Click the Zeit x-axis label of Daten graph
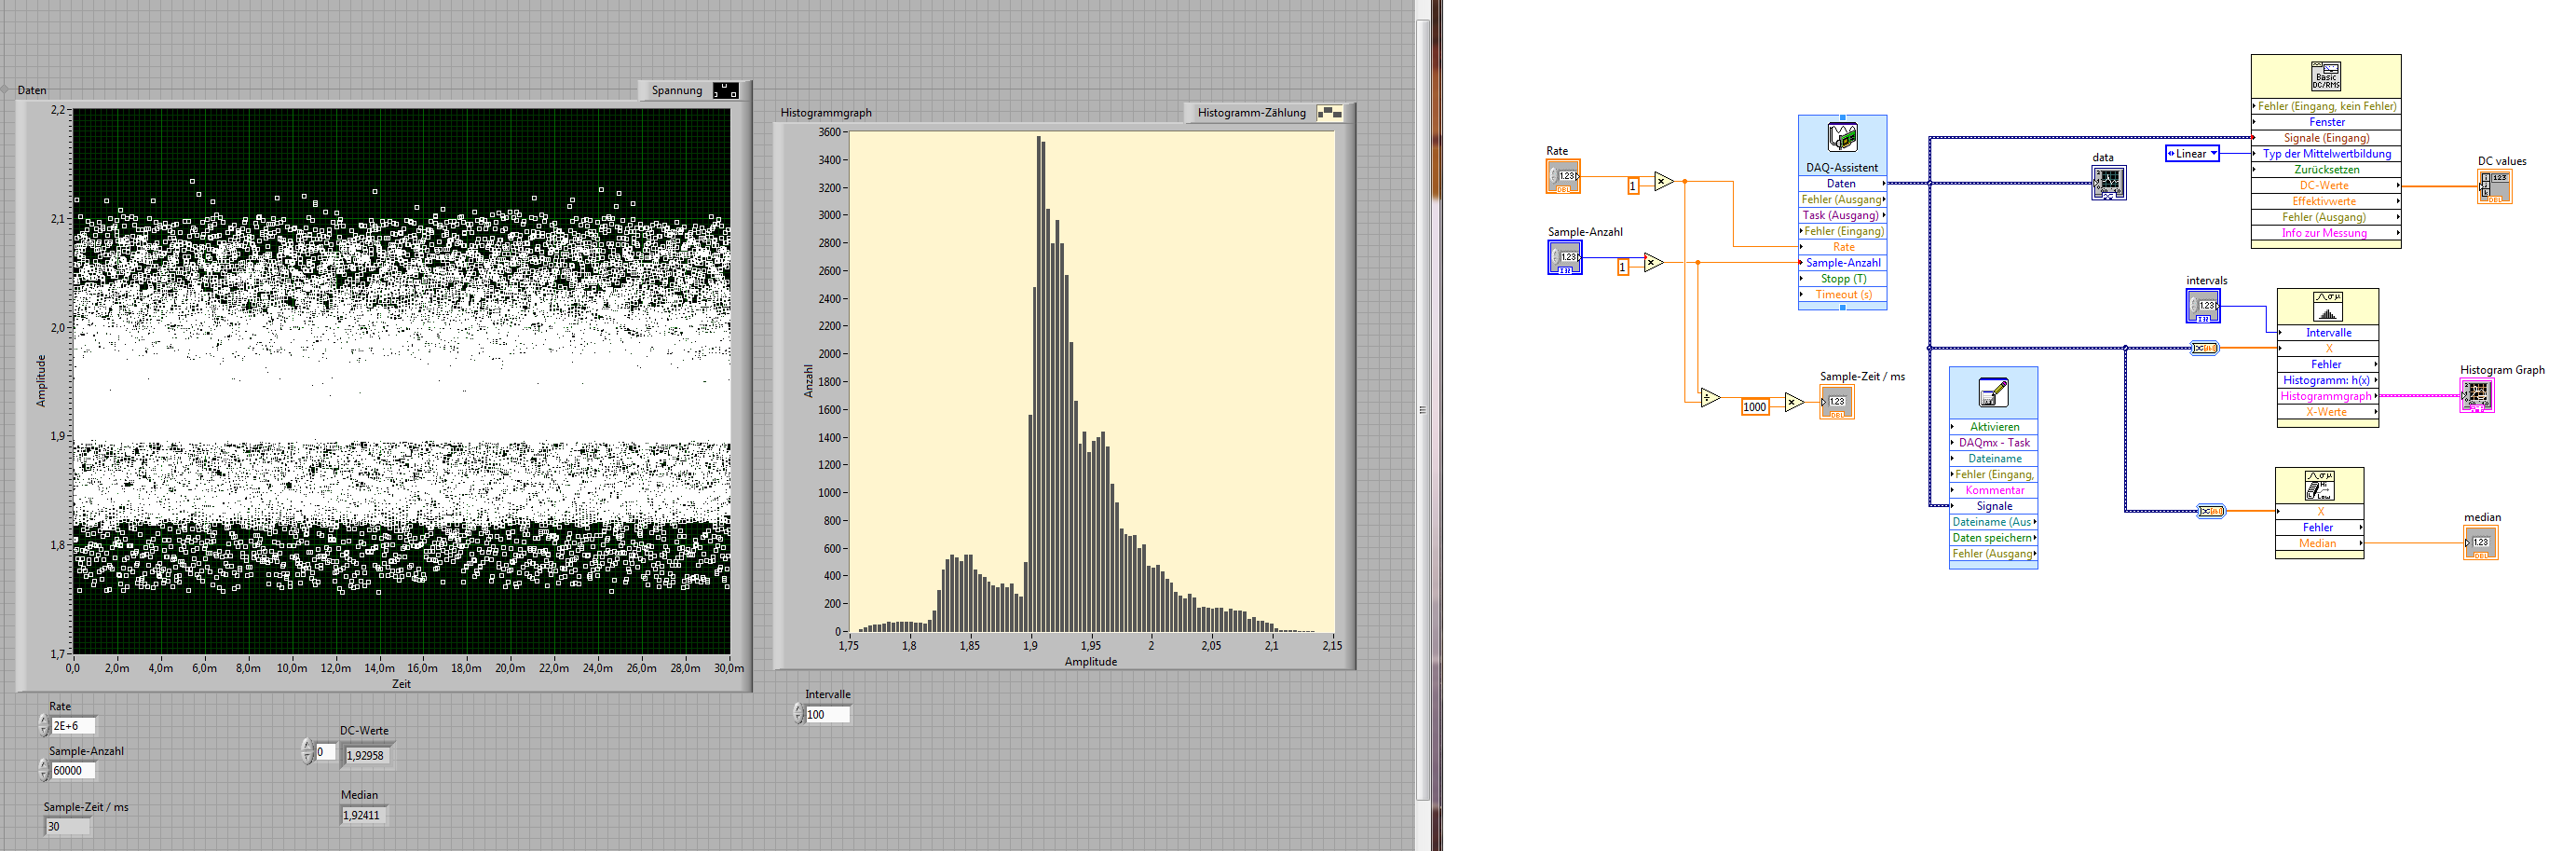The width and height of the screenshot is (2576, 851). (x=401, y=685)
